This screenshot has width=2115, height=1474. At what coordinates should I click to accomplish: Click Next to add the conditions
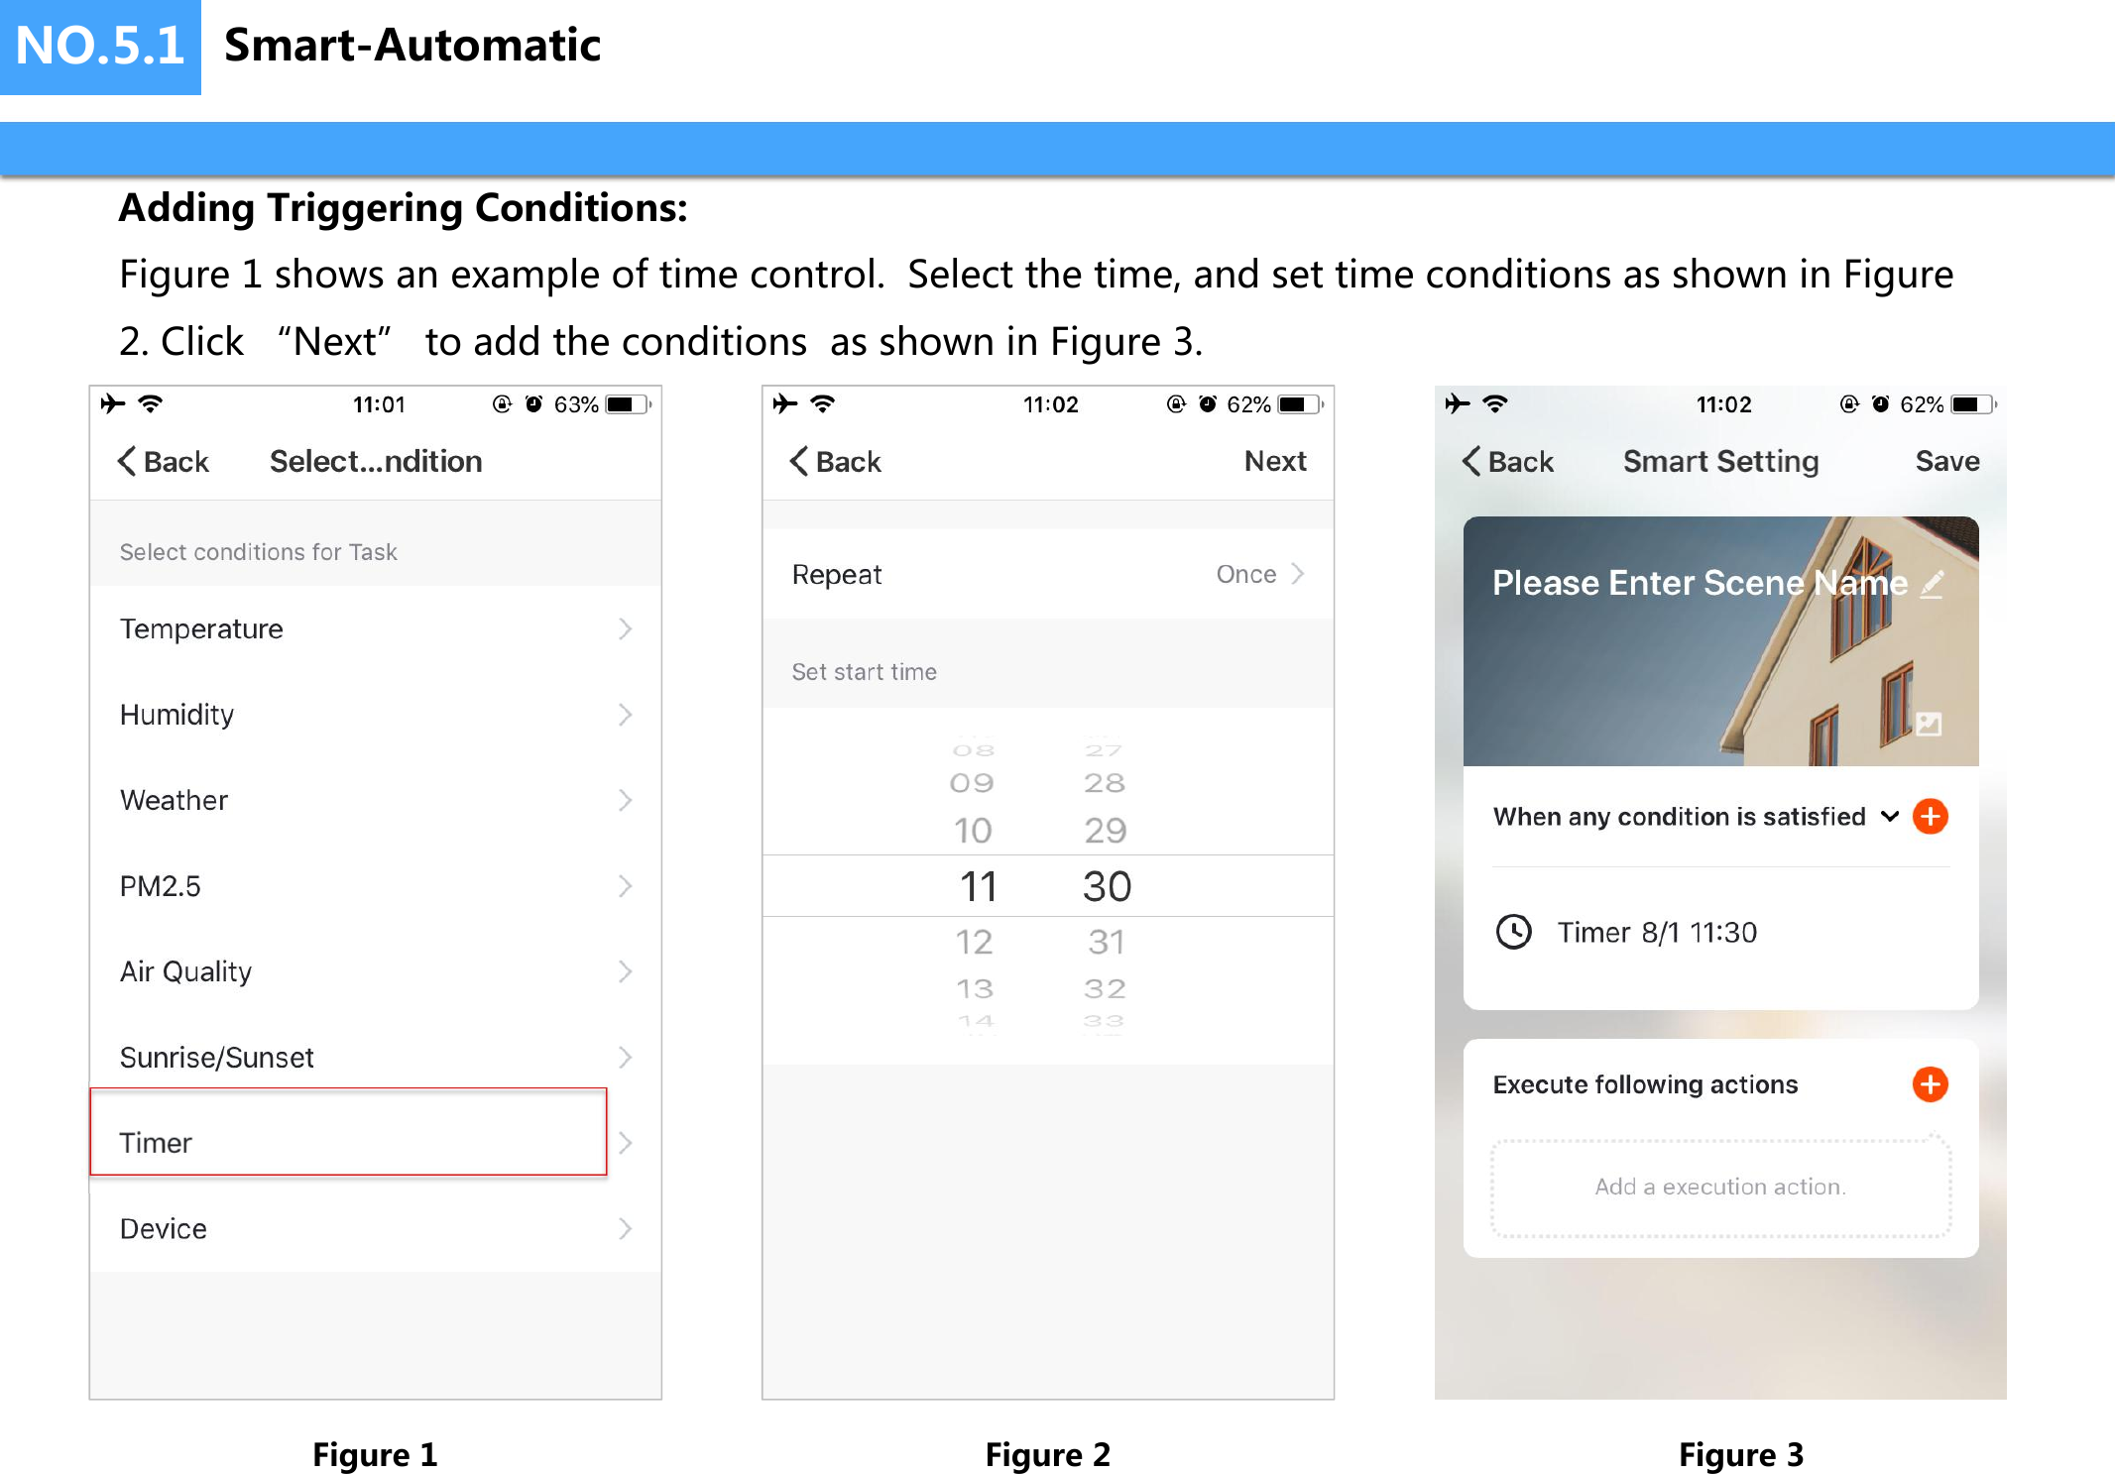[1275, 460]
